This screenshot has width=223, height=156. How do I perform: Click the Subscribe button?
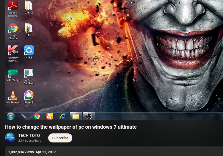pyautogui.click(x=60, y=138)
